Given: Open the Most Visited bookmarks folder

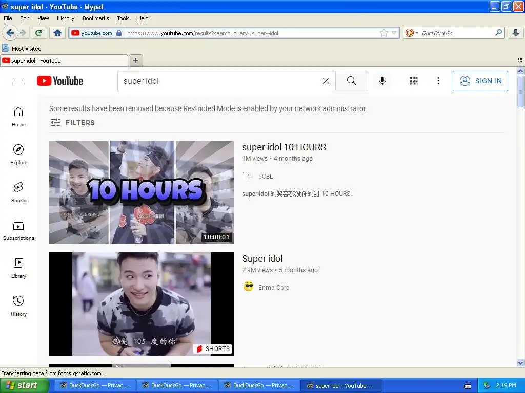Looking at the screenshot, I should 22,49.
